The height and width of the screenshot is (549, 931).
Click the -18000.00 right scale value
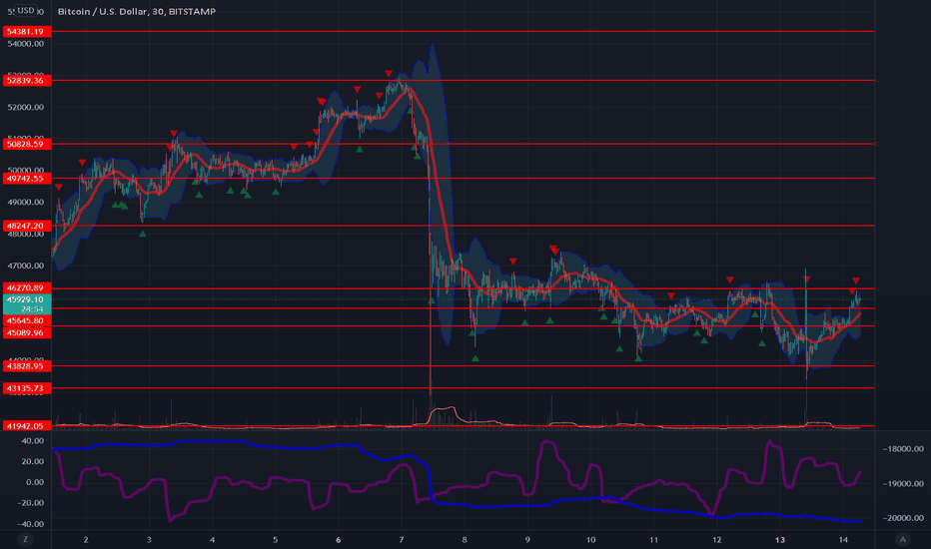point(903,449)
